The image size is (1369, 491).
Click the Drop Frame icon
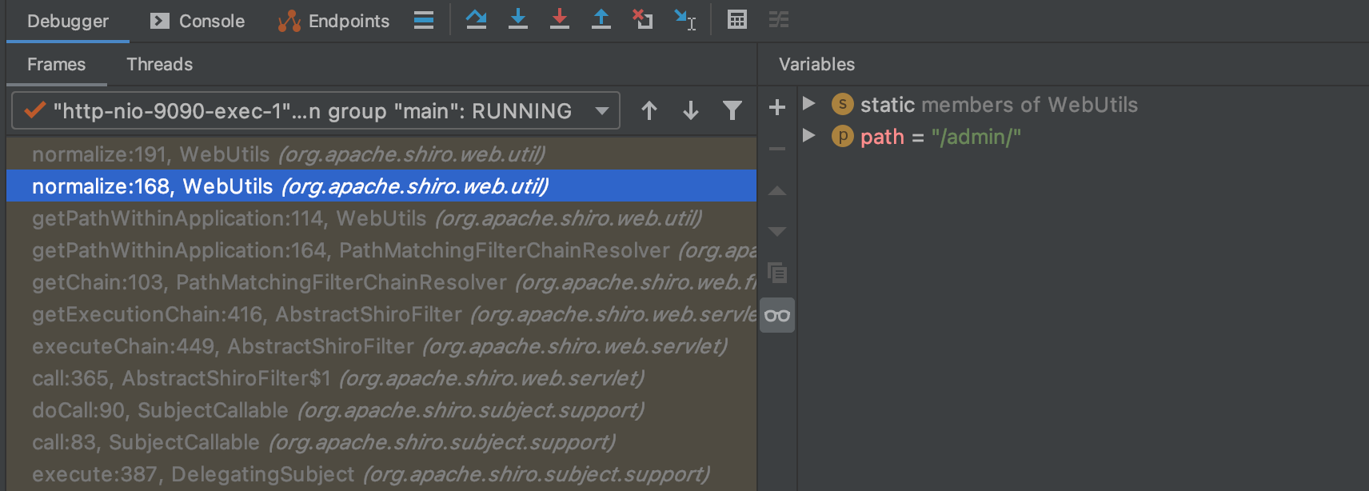pos(643,19)
